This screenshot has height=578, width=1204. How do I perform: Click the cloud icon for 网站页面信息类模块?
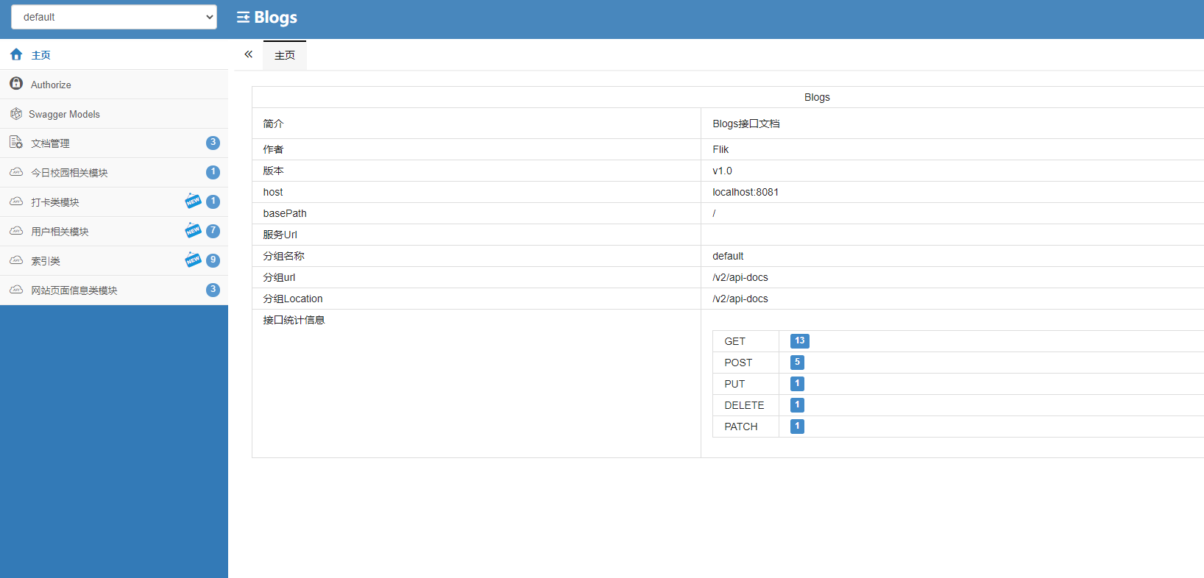click(x=16, y=290)
